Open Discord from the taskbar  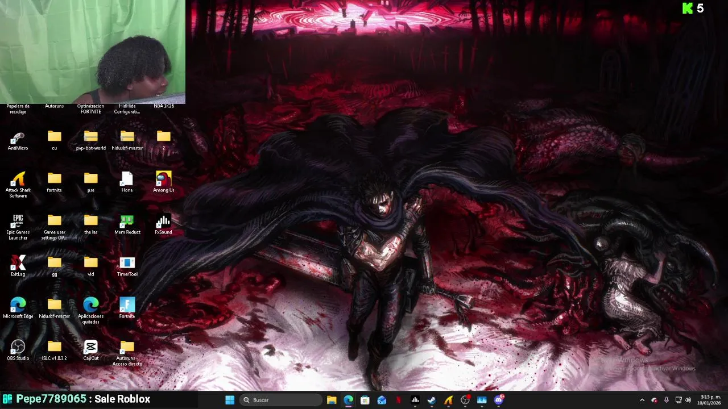[499, 400]
